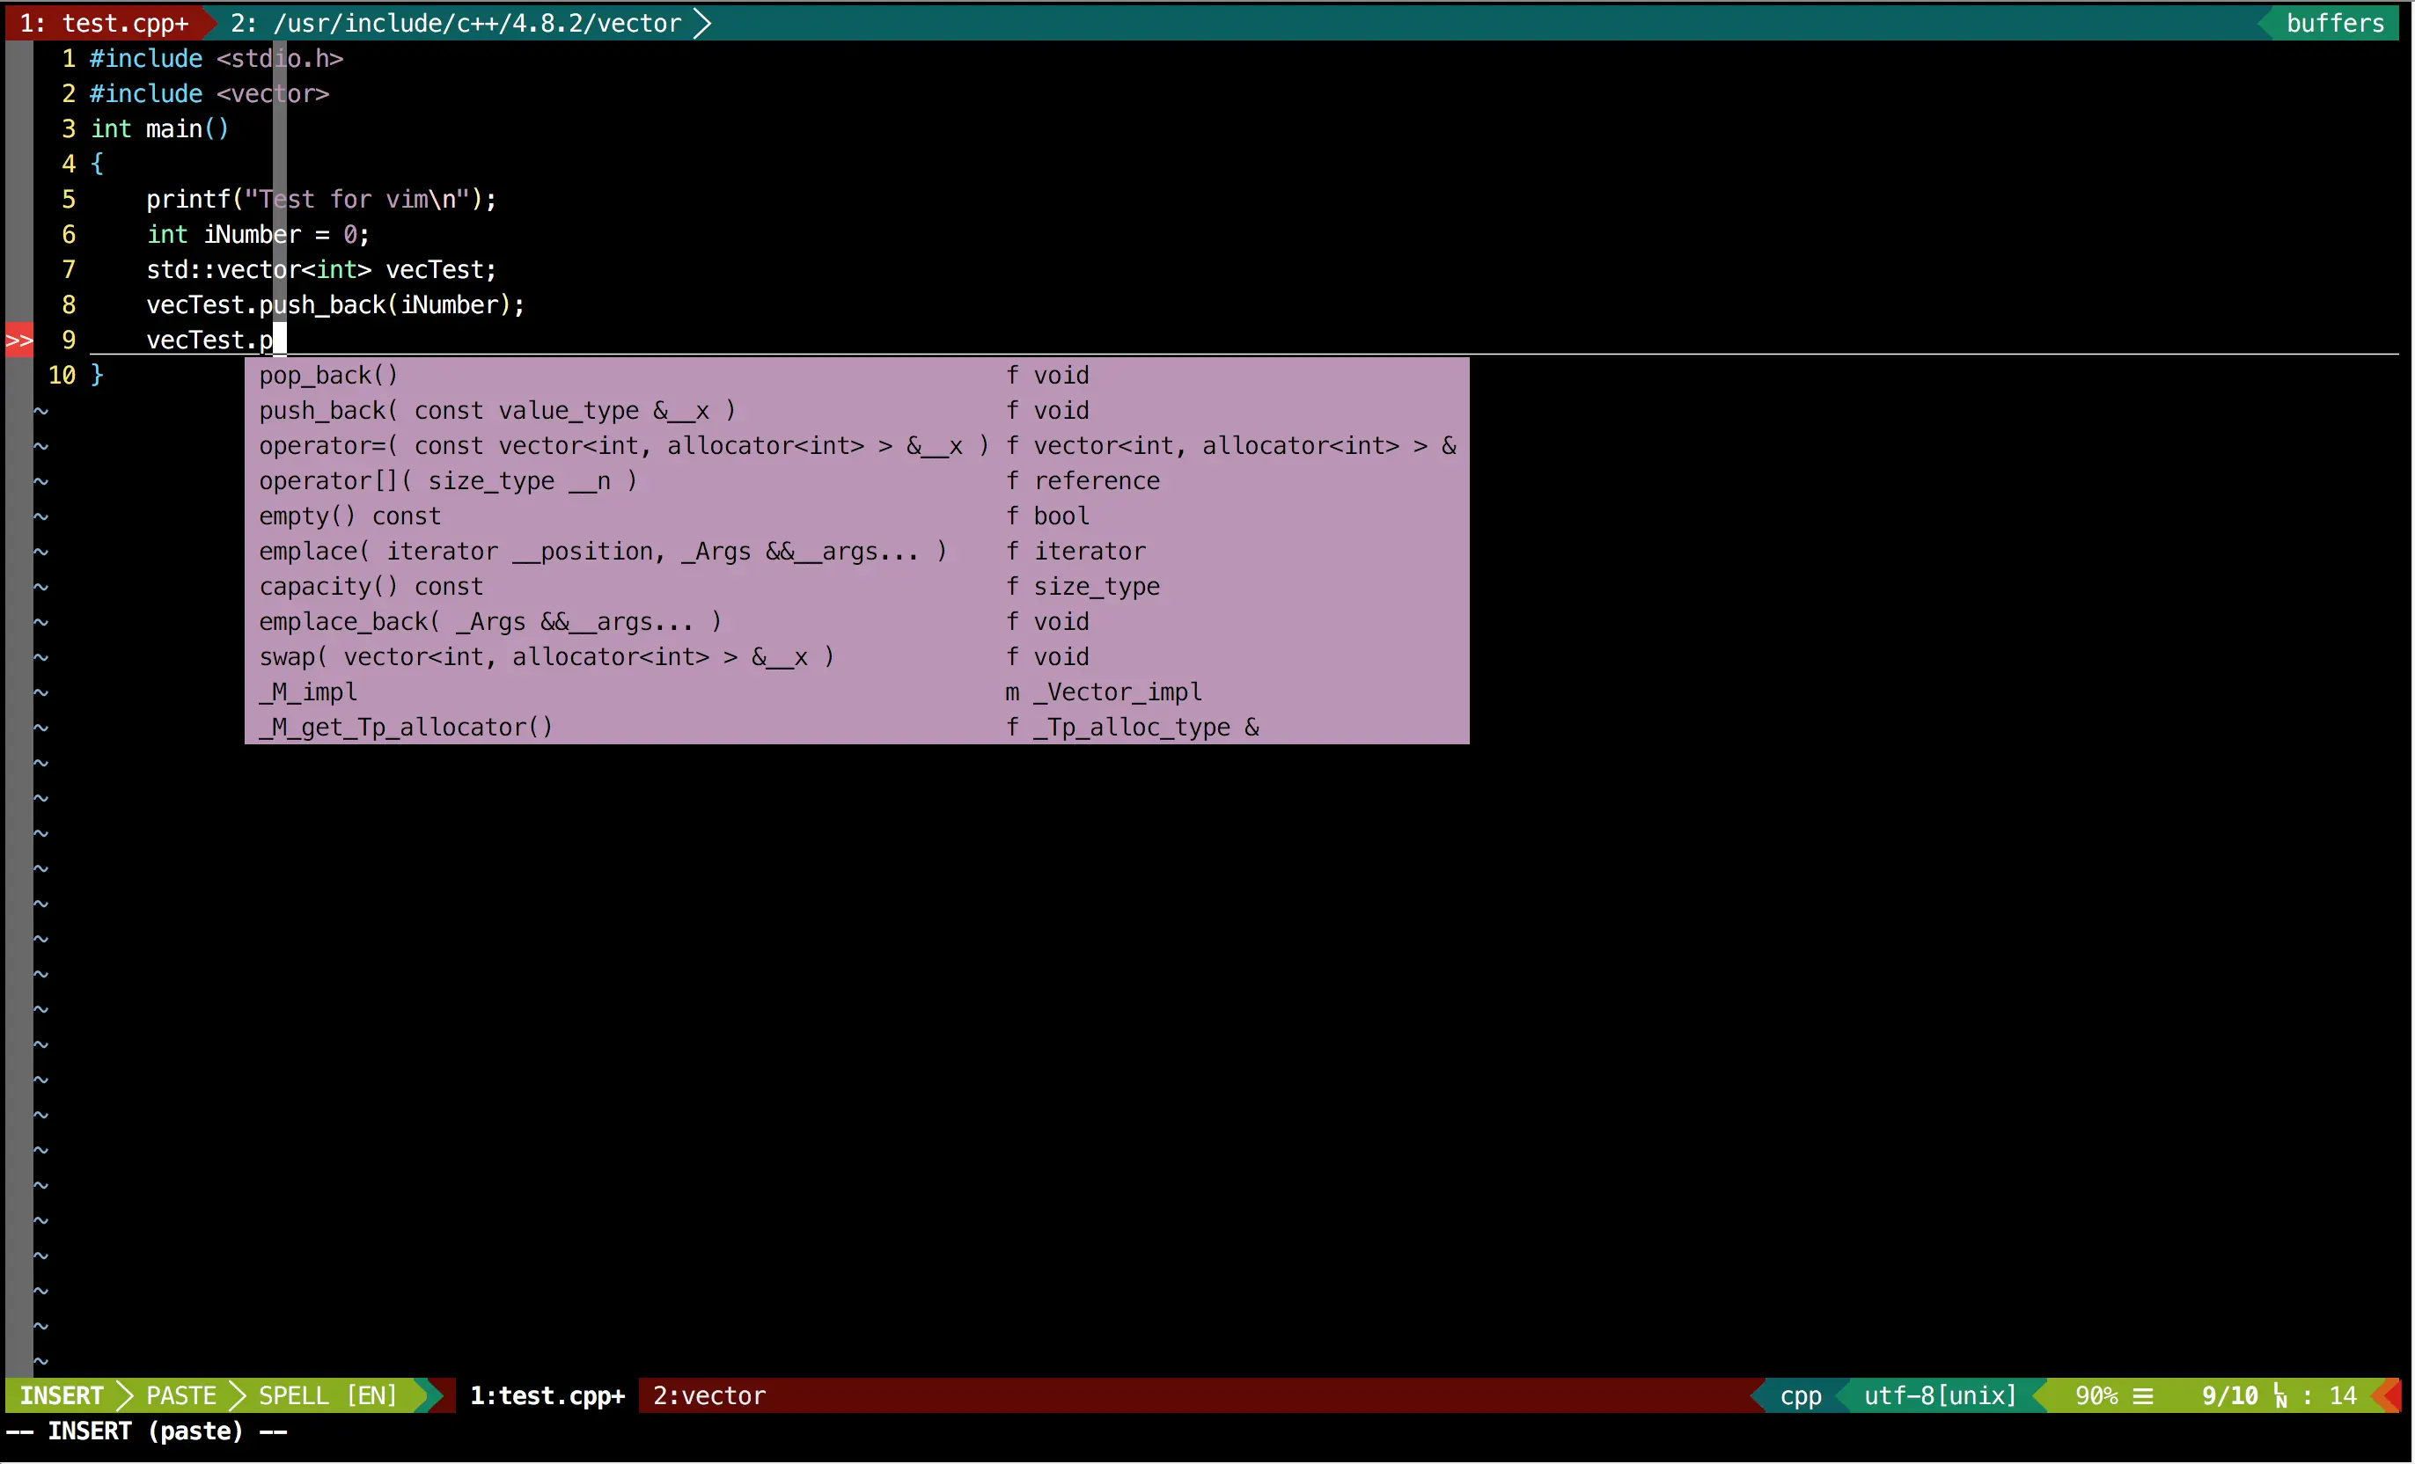Click the f kind marker beside empty() const

tap(1012, 516)
